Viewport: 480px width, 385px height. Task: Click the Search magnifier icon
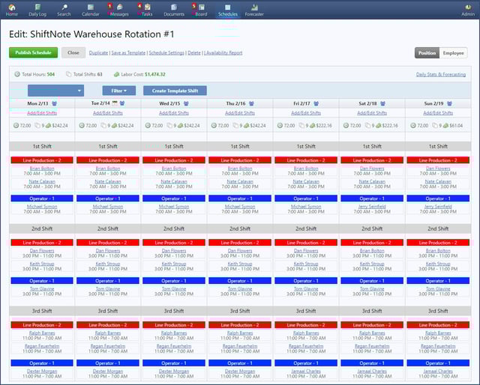point(64,7)
